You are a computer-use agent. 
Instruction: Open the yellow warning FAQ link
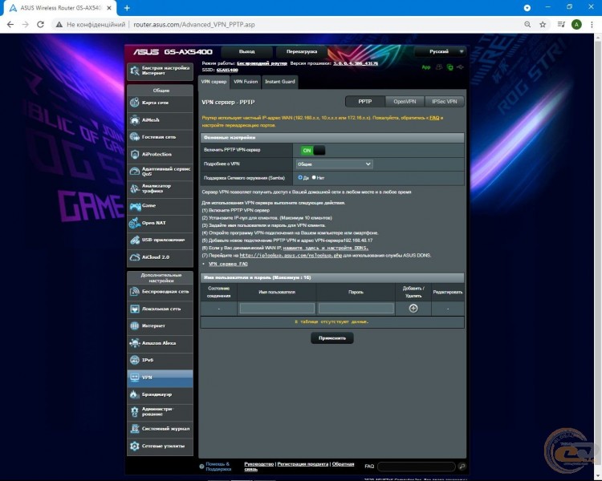(x=434, y=118)
